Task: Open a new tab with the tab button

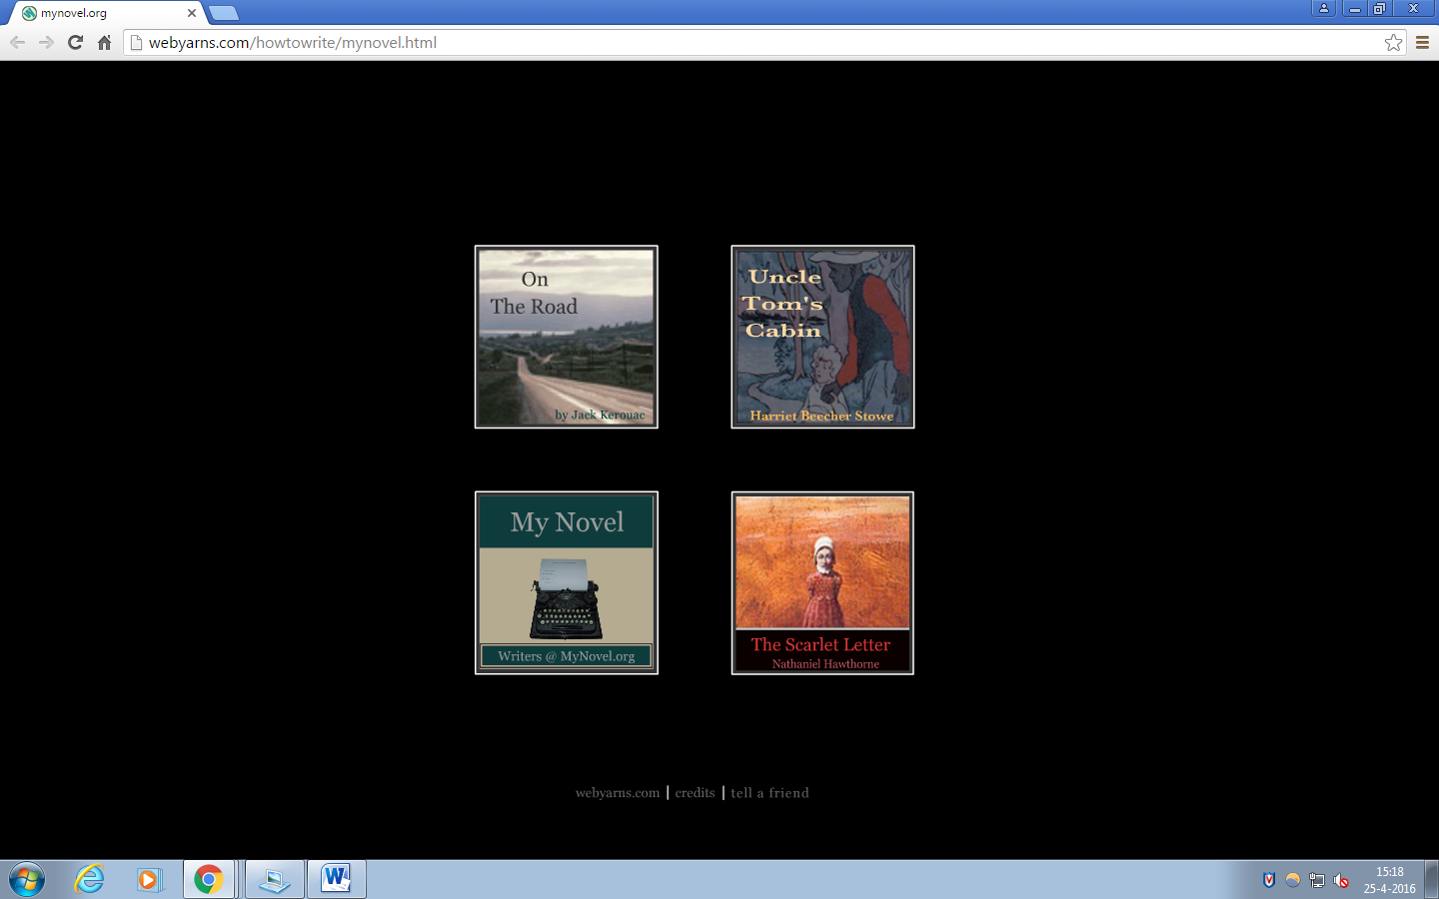Action: coord(224,13)
